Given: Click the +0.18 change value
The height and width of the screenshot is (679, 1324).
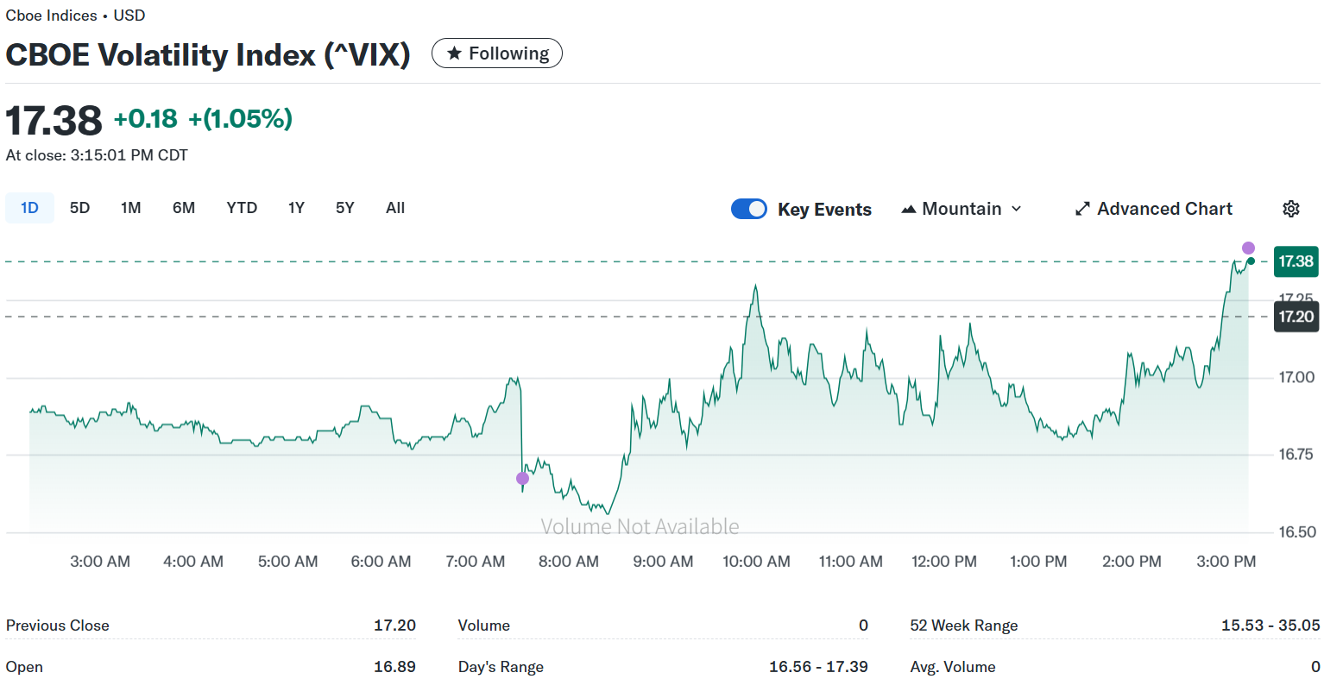Looking at the screenshot, I should point(146,119).
